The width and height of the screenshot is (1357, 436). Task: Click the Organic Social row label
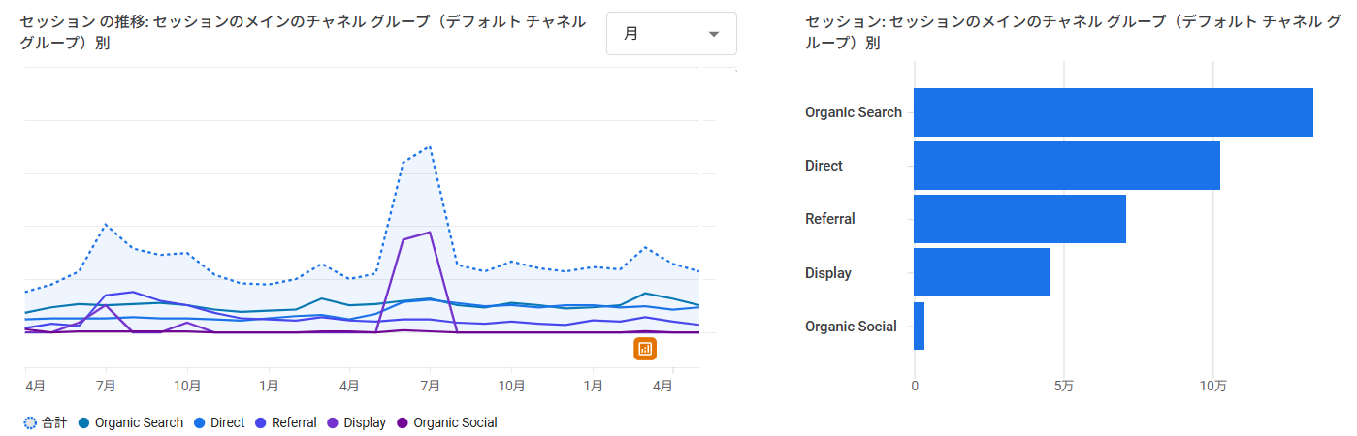pos(851,327)
